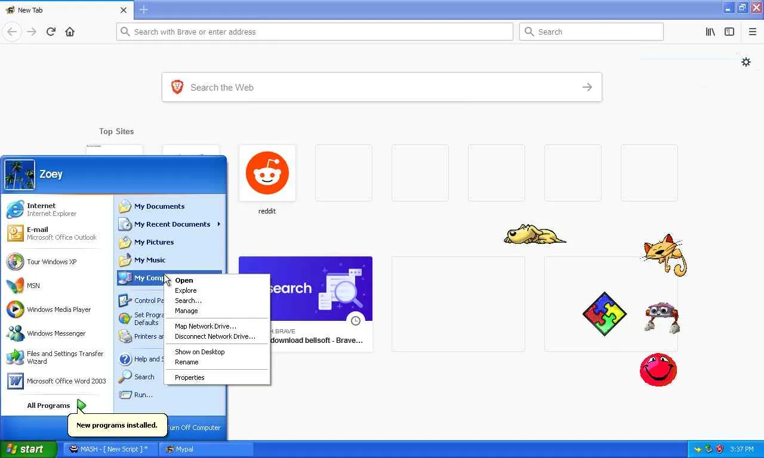Click the browser Back arrow button
764x458 pixels.
pos(12,32)
